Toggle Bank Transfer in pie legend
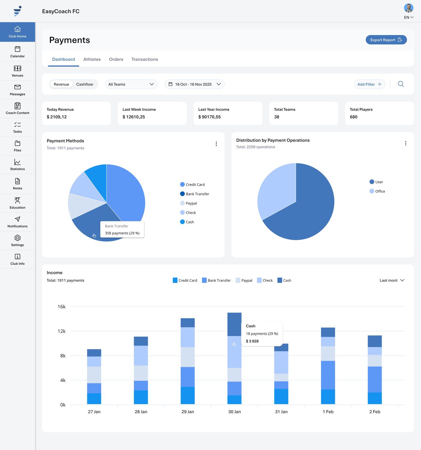This screenshot has height=450, width=421. tap(194, 194)
